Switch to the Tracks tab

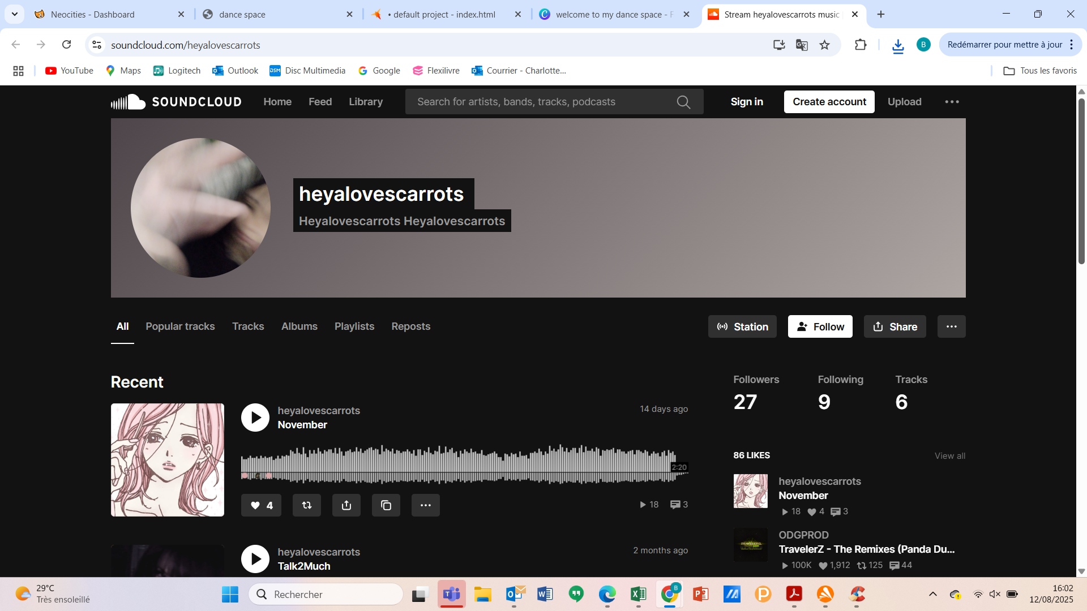(248, 326)
